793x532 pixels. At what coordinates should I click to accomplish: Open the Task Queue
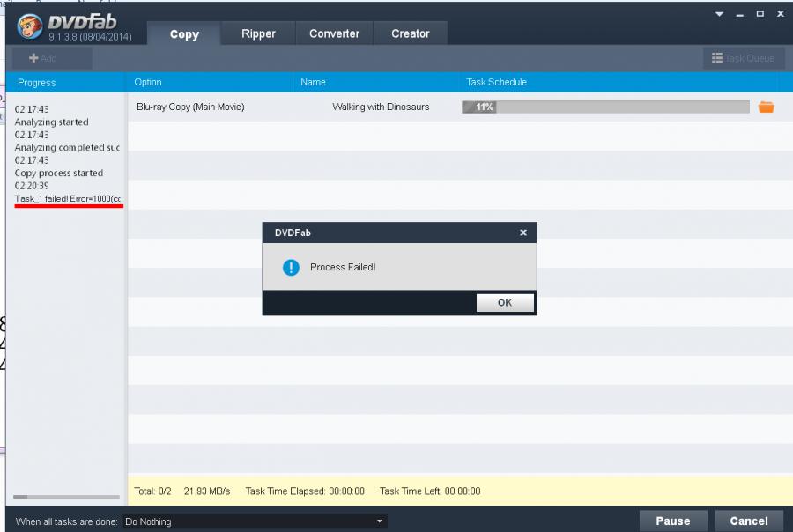[744, 58]
